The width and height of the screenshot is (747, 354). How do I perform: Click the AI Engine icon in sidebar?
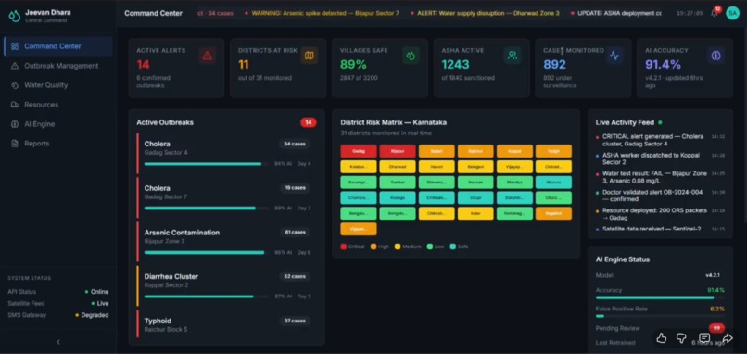coord(15,124)
